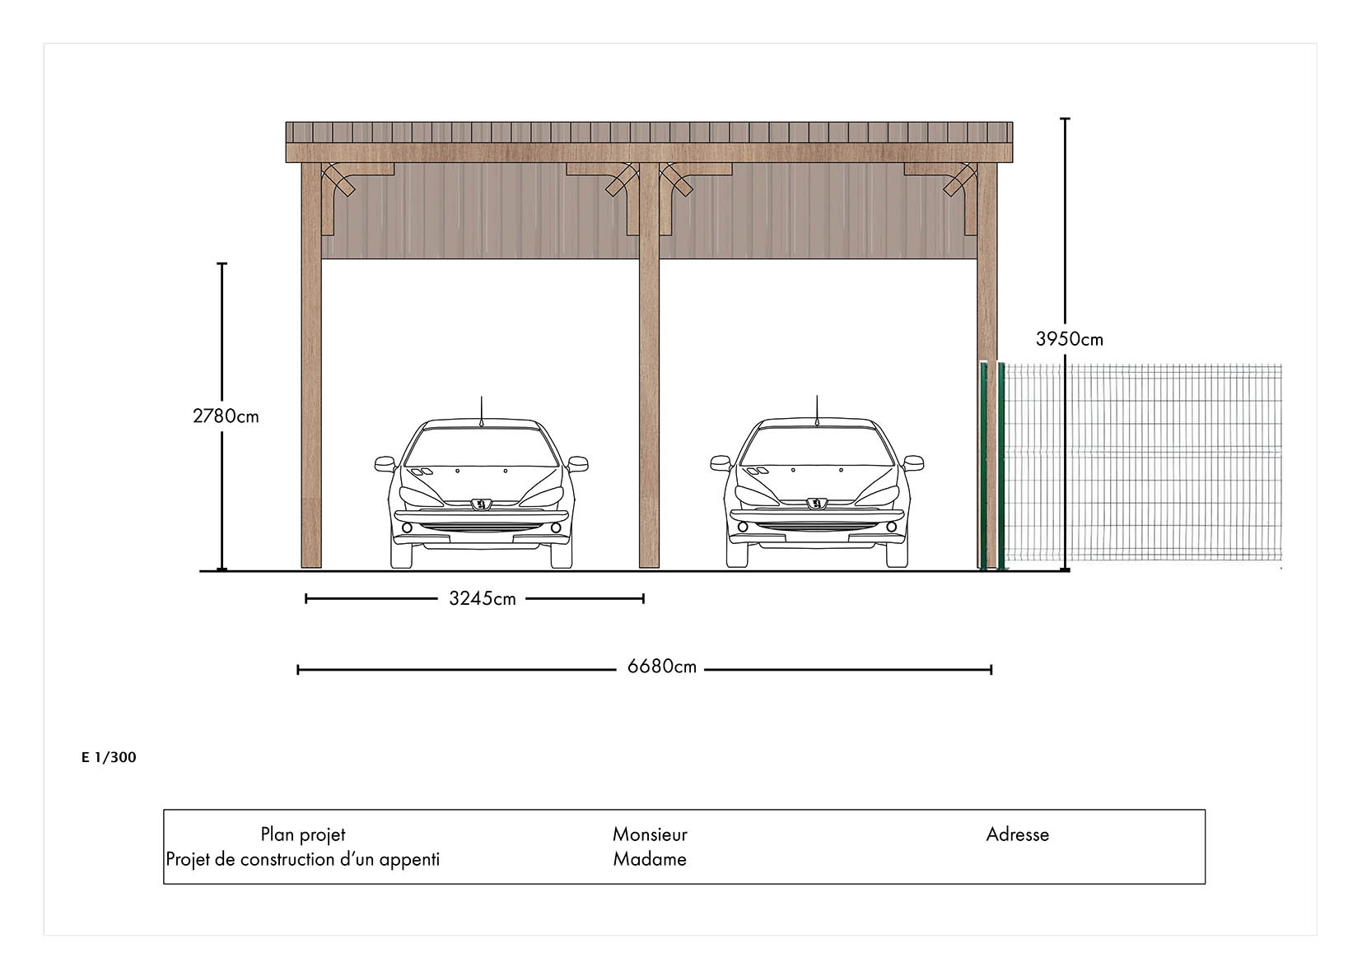The width and height of the screenshot is (1362, 962).
Task: Select the 6680cm overall width label
Action: (661, 667)
